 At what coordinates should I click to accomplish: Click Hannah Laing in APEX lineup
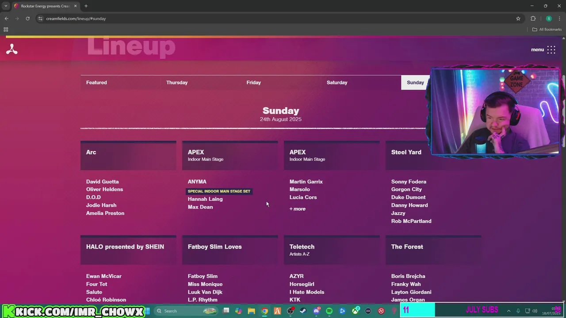click(205, 199)
